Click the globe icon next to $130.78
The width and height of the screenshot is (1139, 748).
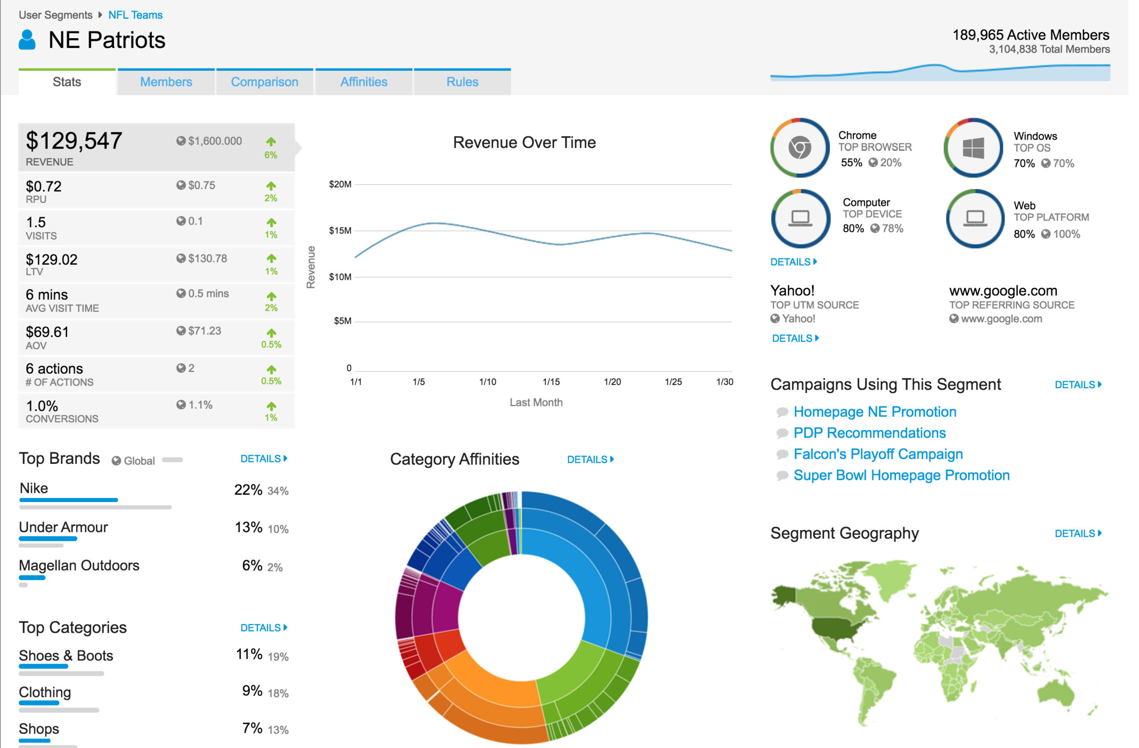point(181,258)
